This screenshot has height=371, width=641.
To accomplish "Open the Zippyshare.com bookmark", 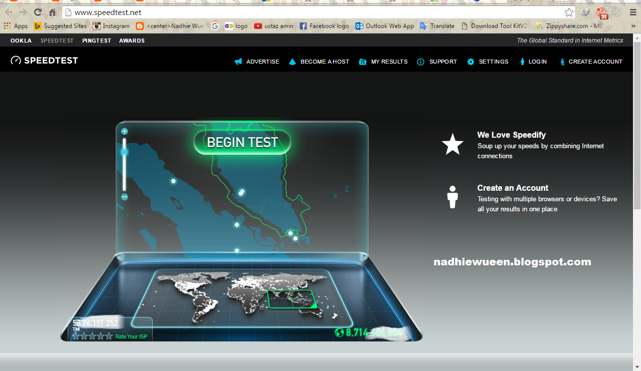I will pos(569,26).
